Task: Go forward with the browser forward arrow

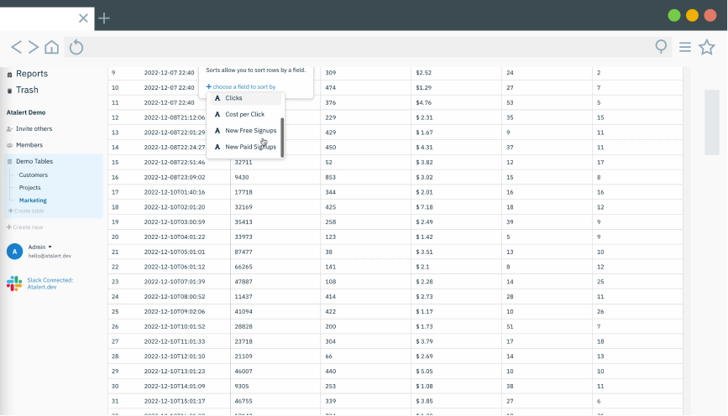Action: pyautogui.click(x=33, y=47)
